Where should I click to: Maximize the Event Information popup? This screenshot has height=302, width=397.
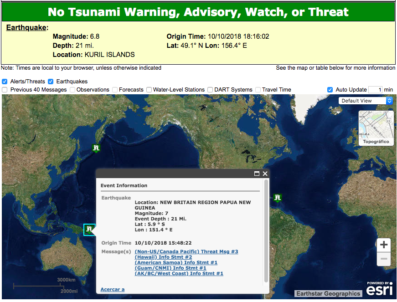click(x=257, y=174)
